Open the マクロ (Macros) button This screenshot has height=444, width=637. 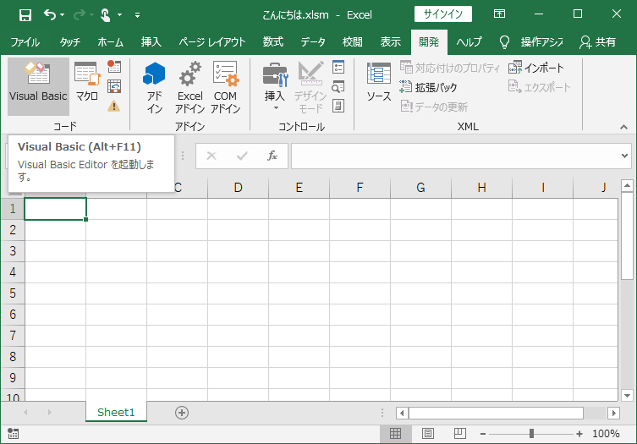point(87,81)
